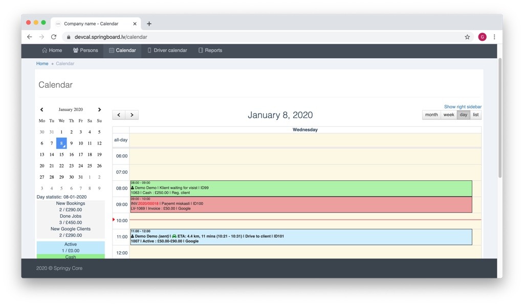Bookmark this page with the star icon
This screenshot has width=524, height=306.
(467, 37)
